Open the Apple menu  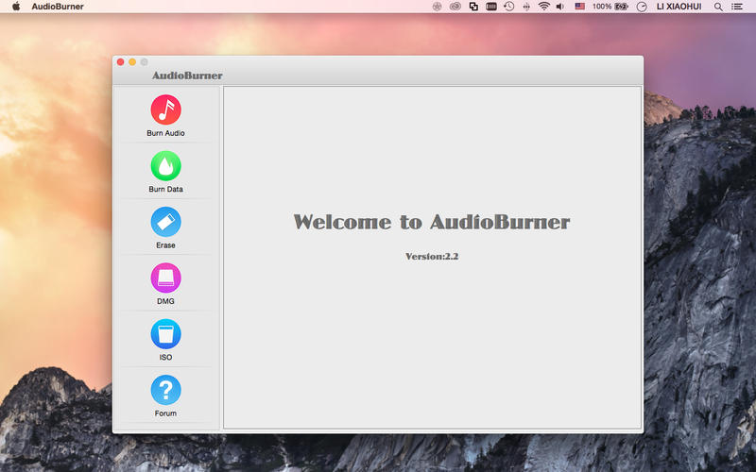click(16, 7)
